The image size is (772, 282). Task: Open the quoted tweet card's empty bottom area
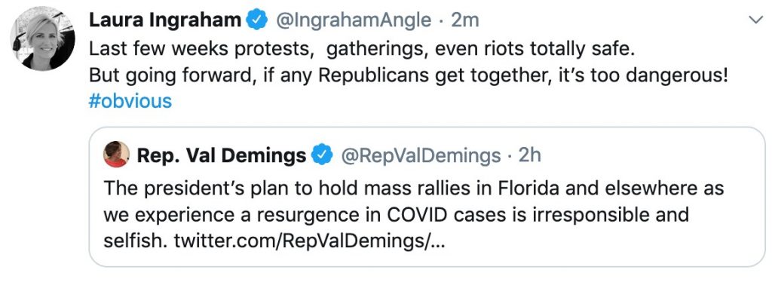[427, 259]
